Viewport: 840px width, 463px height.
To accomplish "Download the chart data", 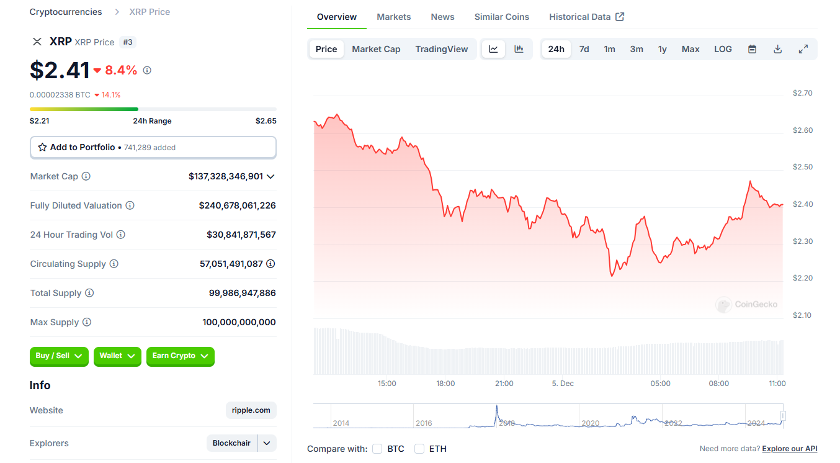I will [x=777, y=49].
